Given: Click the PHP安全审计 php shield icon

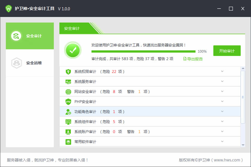Looking at the screenshot, I should [68, 102].
